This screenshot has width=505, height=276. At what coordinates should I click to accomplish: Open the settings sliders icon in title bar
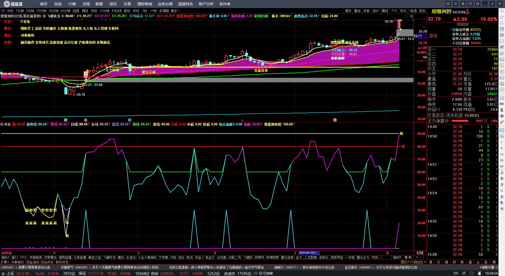coord(456,4)
